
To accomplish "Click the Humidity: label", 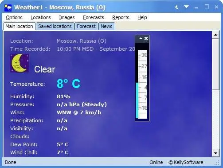I will coord(22,96).
